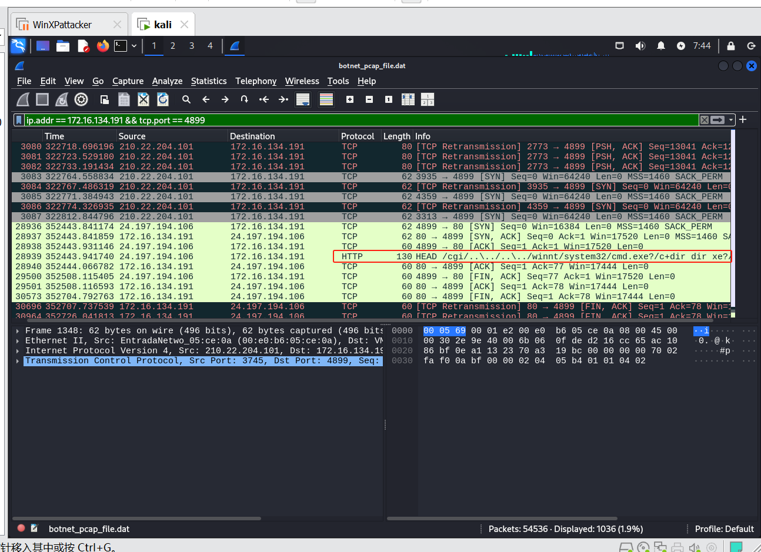Expand the Frame 1348 details

tap(18, 331)
